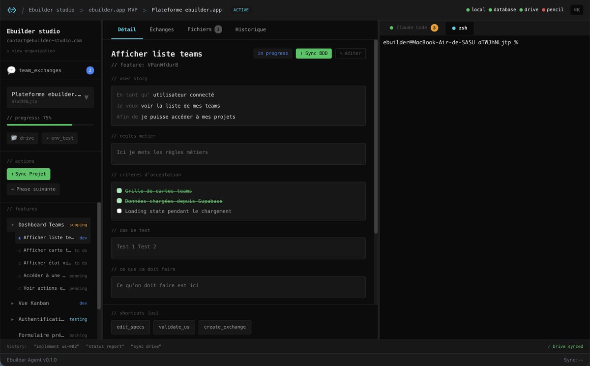Click the 'Drive synced' status indicator
Image resolution: width=590 pixels, height=366 pixels.
pos(565,346)
